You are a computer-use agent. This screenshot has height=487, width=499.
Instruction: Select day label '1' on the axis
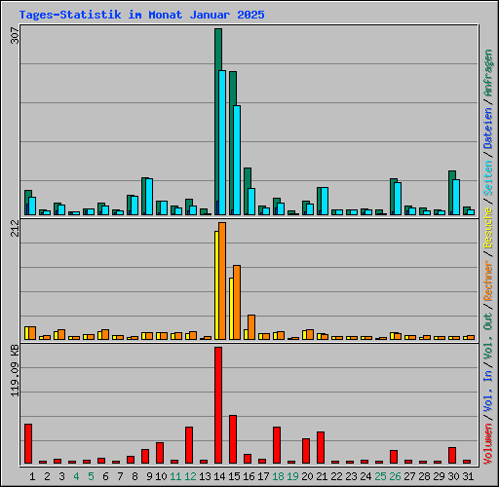32,476
